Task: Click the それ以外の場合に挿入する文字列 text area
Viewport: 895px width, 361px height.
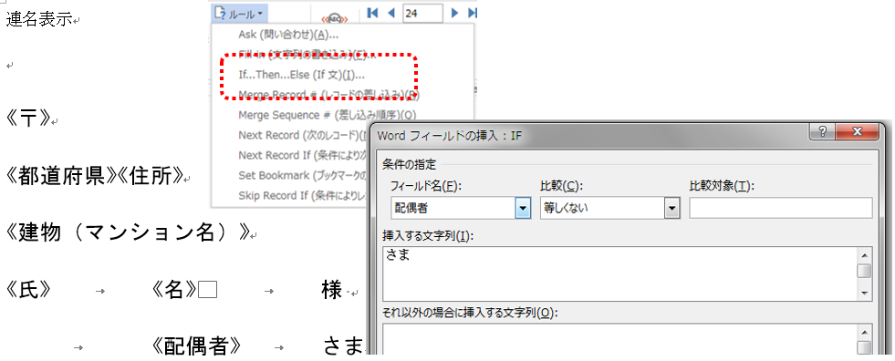Action: pyautogui.click(x=619, y=339)
